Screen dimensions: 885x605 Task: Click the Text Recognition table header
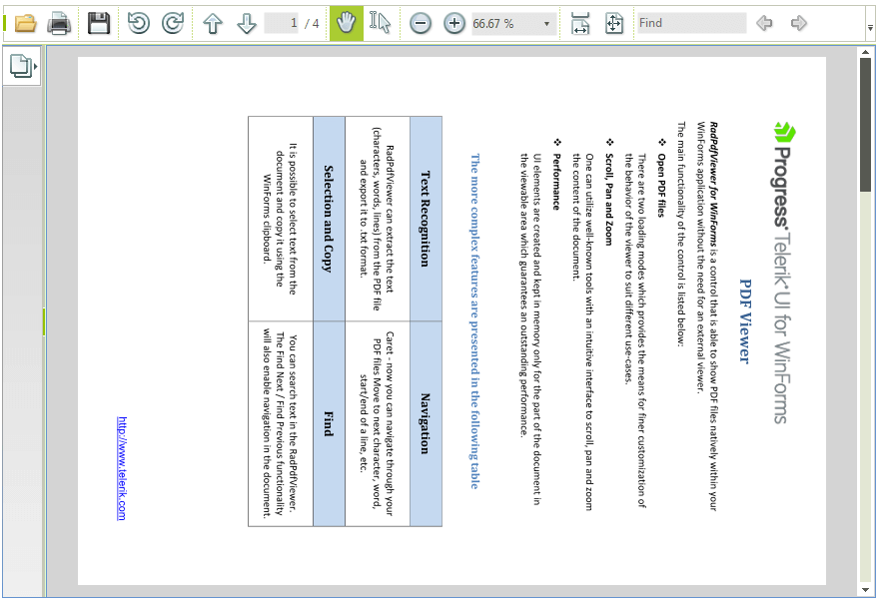tap(425, 219)
